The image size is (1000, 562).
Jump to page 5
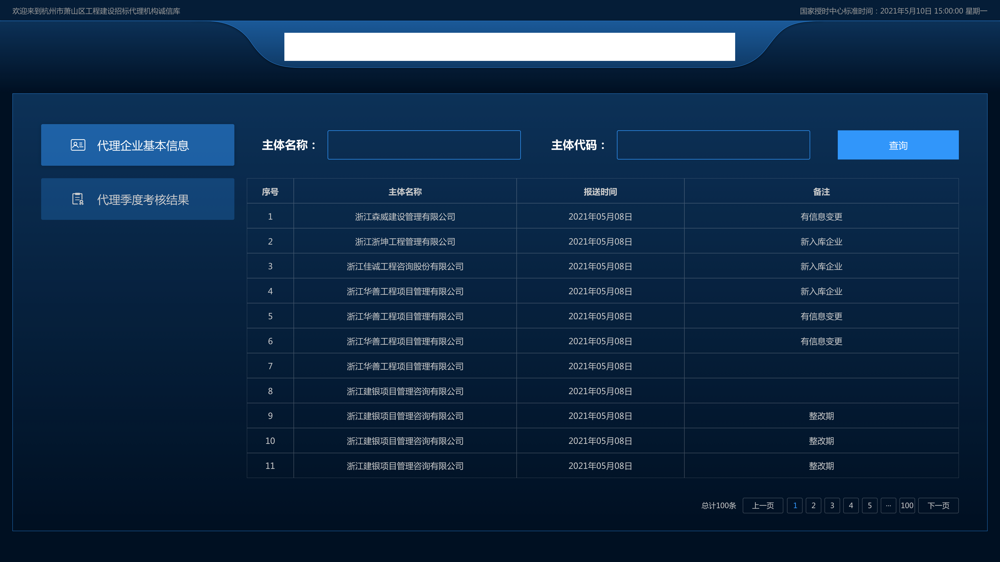[x=870, y=505]
